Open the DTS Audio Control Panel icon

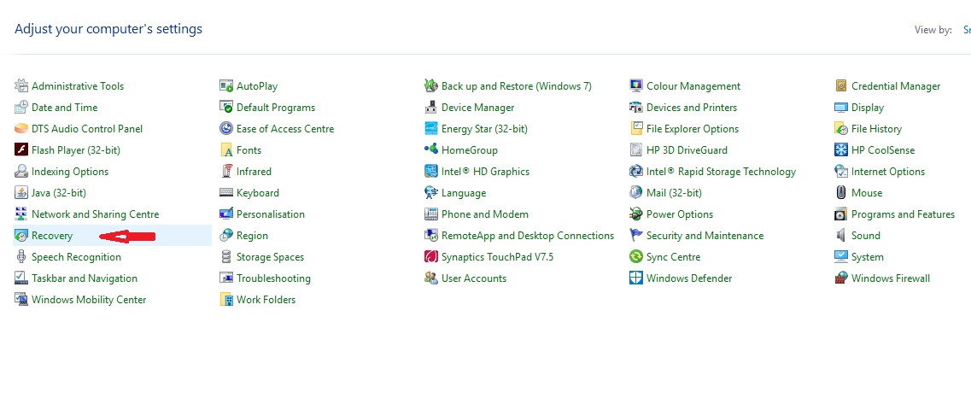tap(21, 129)
